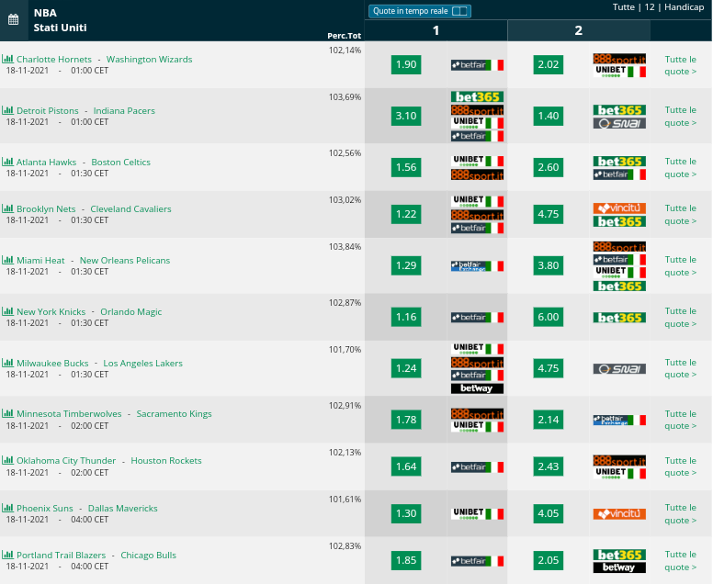Open the Houston Rockets team link
Screen dimensions: 713x584
tap(166, 461)
